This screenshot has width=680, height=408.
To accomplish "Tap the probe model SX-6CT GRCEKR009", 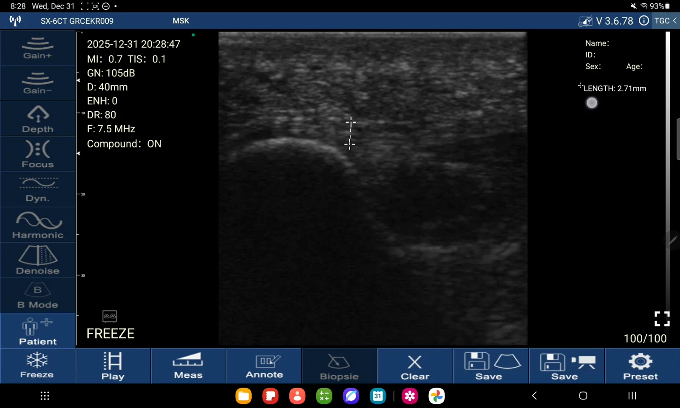I will [77, 21].
